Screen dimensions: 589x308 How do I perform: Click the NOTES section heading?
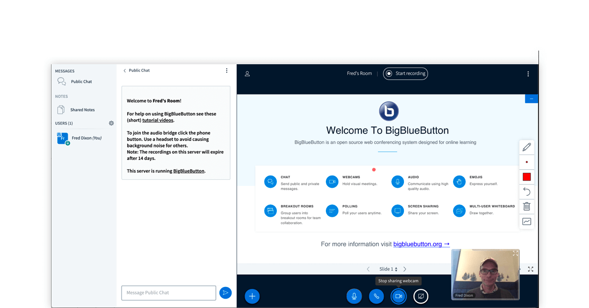[x=61, y=97]
